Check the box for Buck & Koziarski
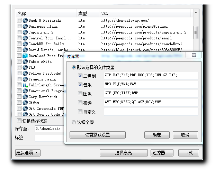This screenshot has width=215, height=172. [19, 20]
